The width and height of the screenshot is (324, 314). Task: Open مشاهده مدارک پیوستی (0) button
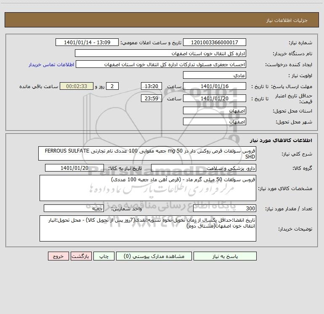154,256
